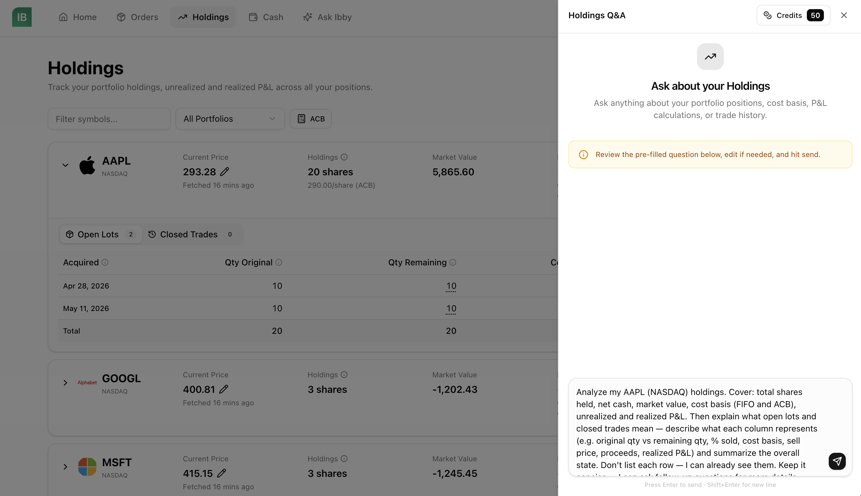This screenshot has width=861, height=496.
Task: Click the AAPL 20 shares value
Action: point(330,172)
